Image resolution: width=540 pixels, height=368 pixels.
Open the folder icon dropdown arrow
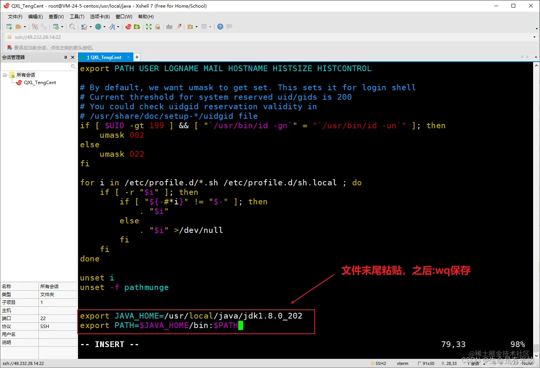[x=25, y=27]
